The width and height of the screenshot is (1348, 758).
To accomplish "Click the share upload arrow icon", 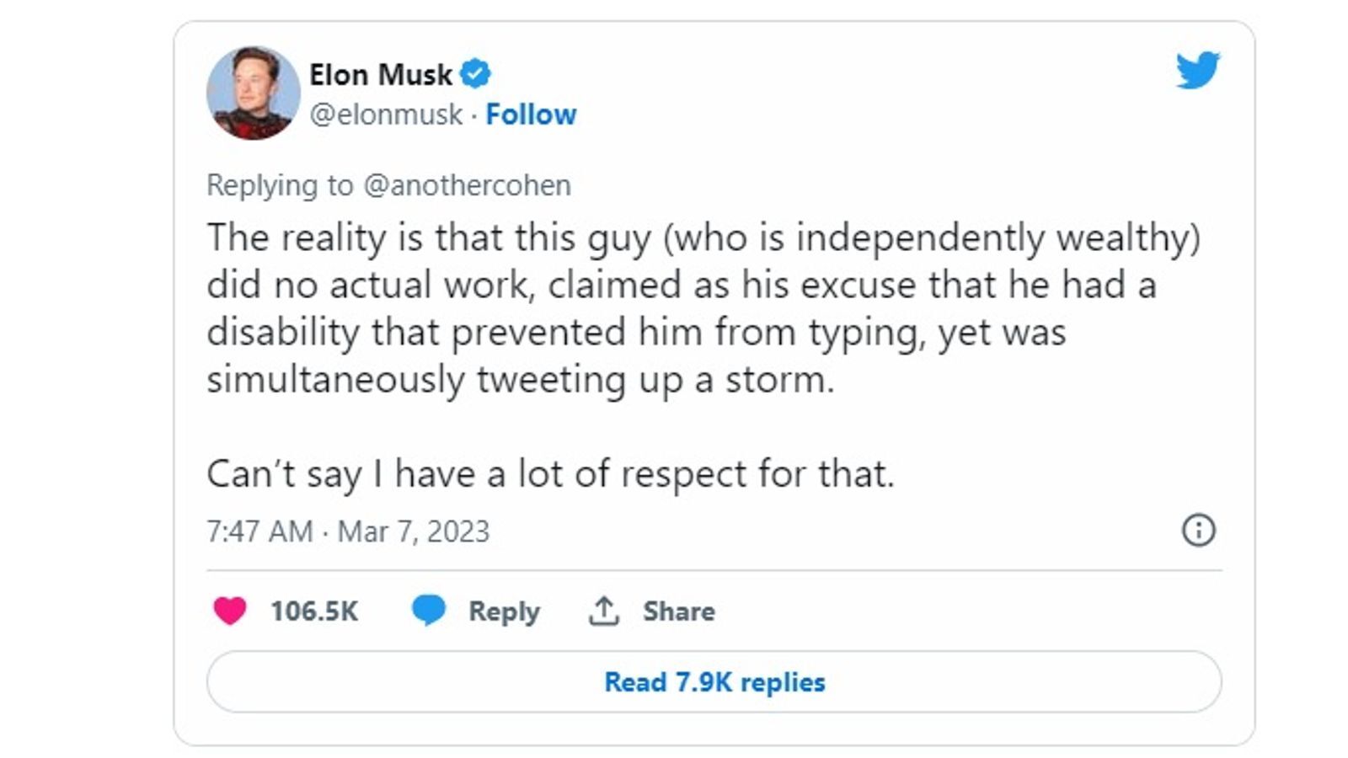I will point(603,611).
